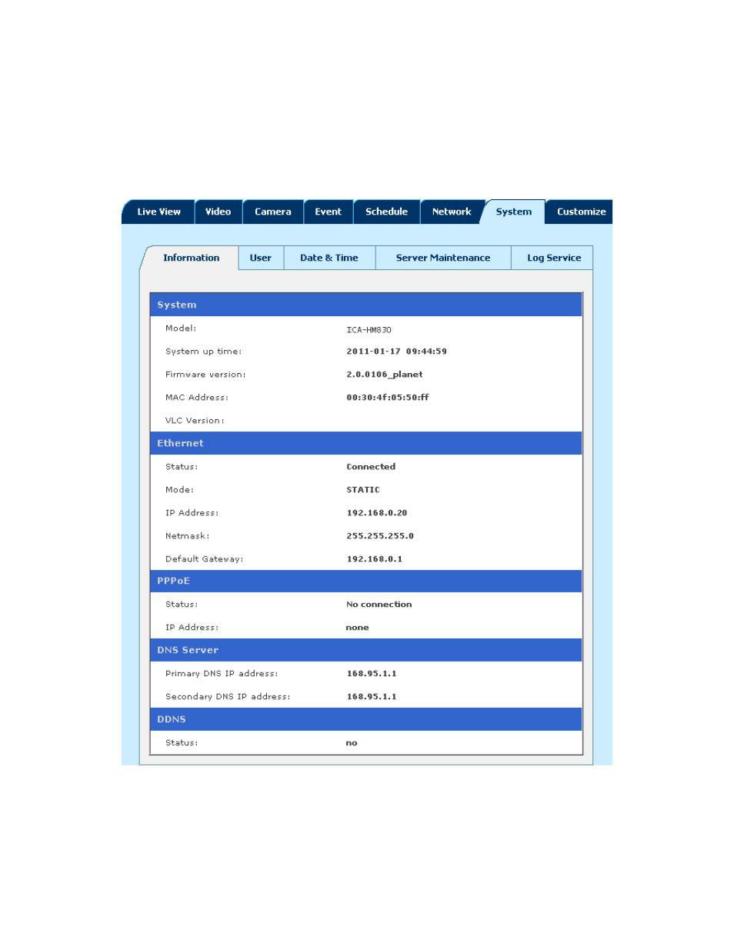734x950 pixels.
Task: Open the Network tab
Action: tap(452, 212)
